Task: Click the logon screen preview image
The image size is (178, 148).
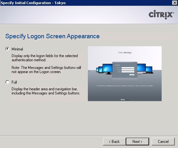Action: pos(125,74)
